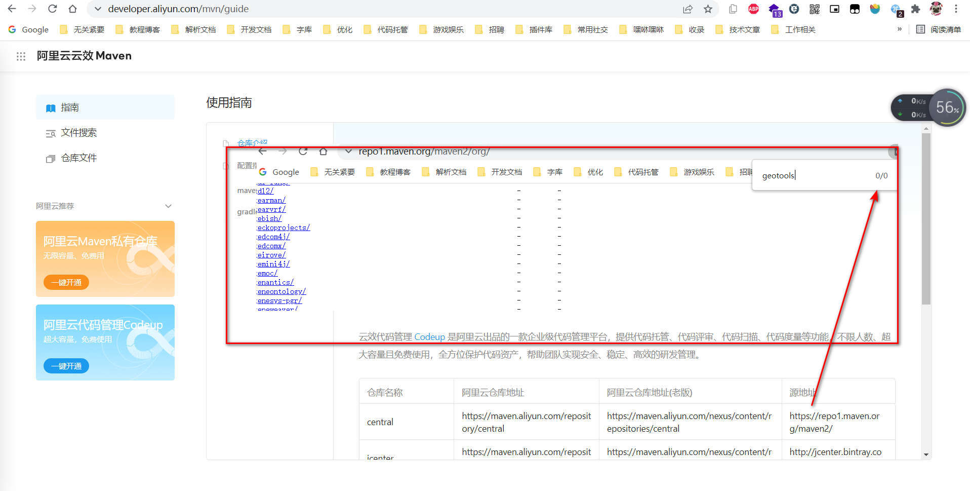The height and width of the screenshot is (491, 970).
Task: Open the 嘿咻嘿咻 bookmark folder
Action: point(641,29)
